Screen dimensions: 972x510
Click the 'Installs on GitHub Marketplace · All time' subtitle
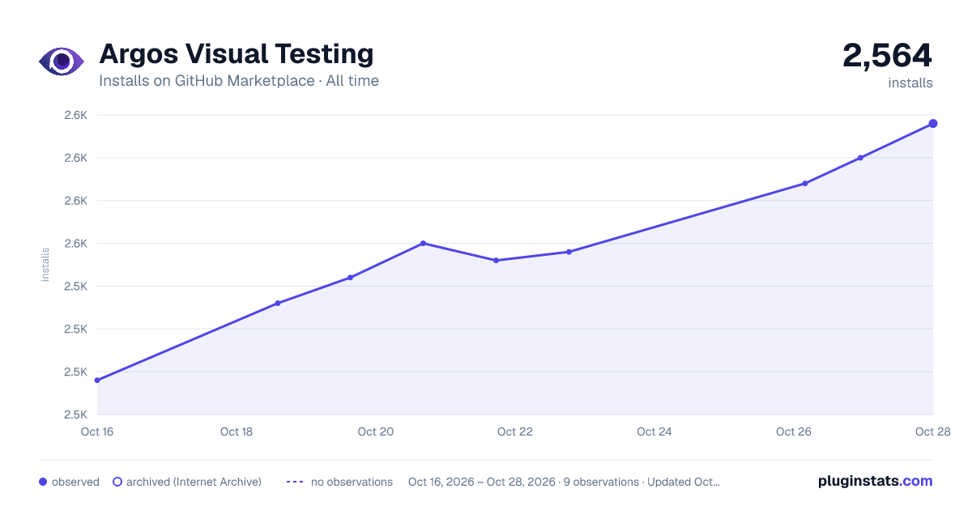(x=239, y=81)
